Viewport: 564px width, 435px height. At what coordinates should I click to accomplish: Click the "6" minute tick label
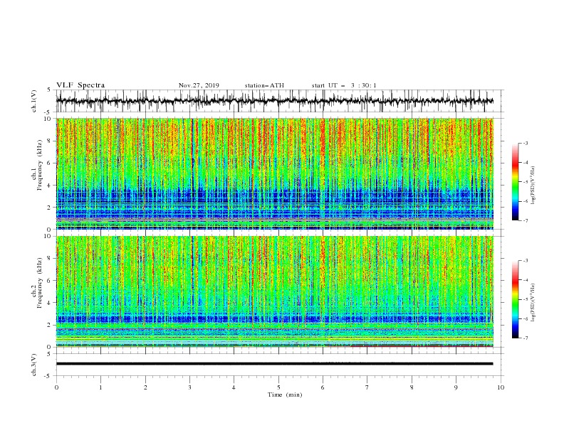[323, 387]
